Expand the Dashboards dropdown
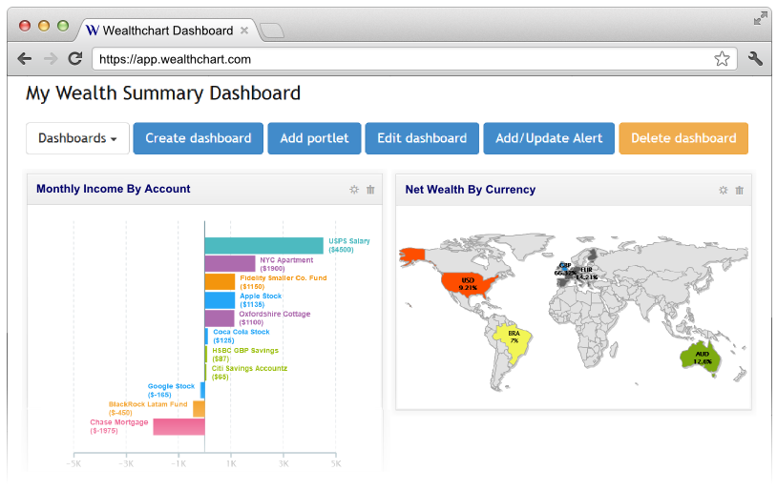This screenshot has width=777, height=491. pos(78,138)
